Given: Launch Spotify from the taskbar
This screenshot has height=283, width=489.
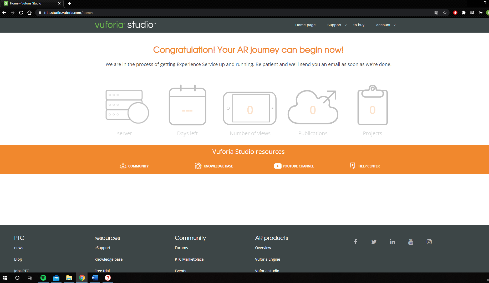Looking at the screenshot, I should [x=43, y=278].
